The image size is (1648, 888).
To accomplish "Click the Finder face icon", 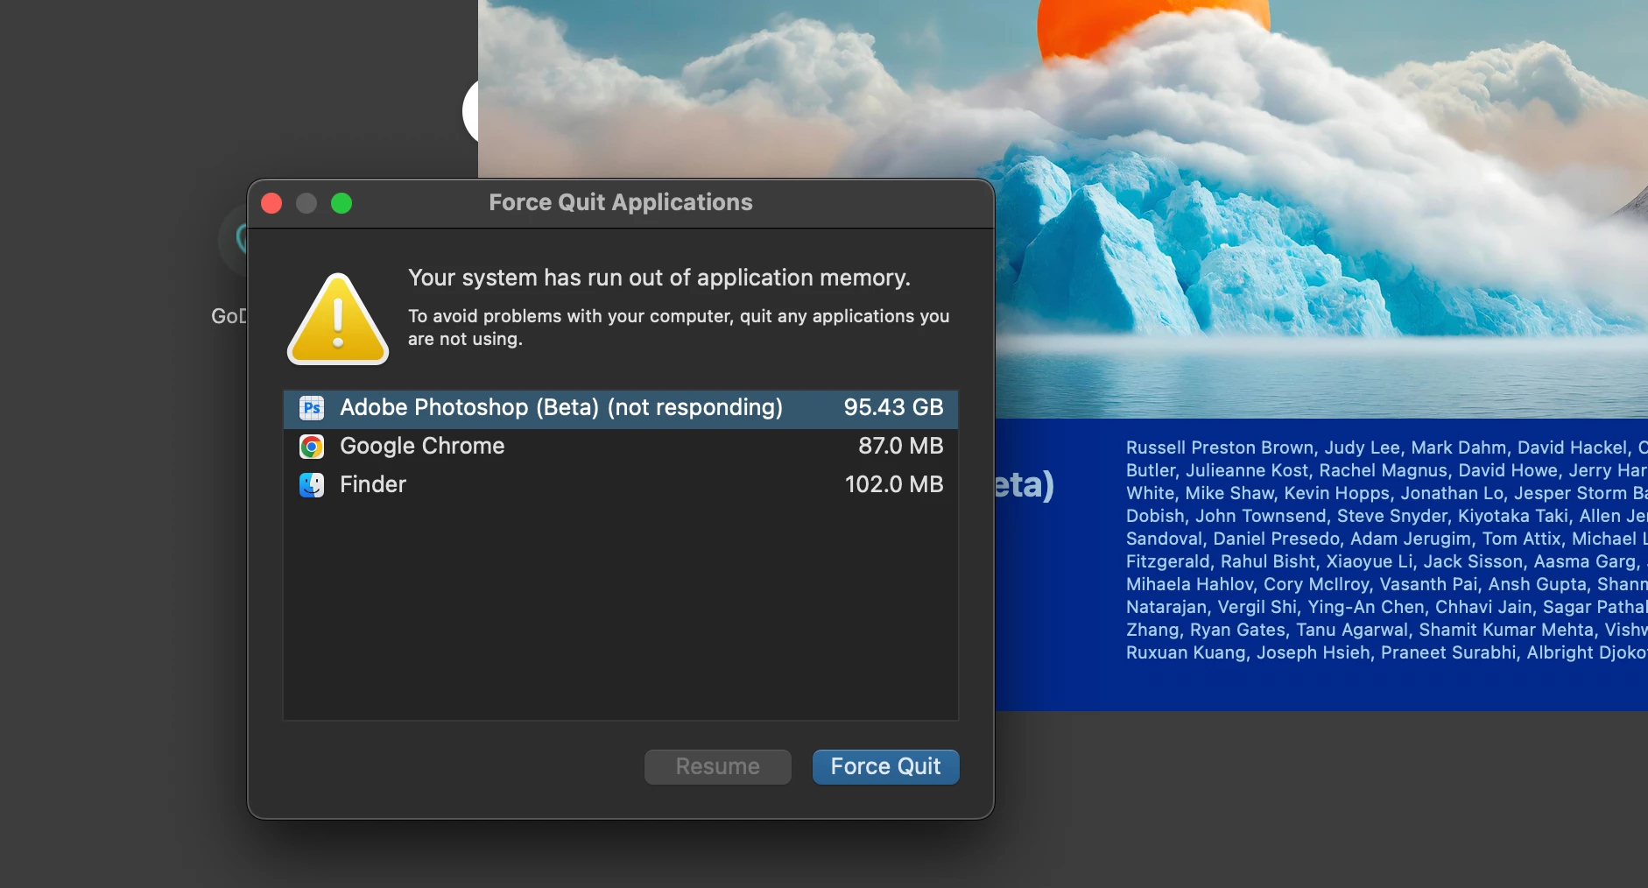I will tap(312, 484).
